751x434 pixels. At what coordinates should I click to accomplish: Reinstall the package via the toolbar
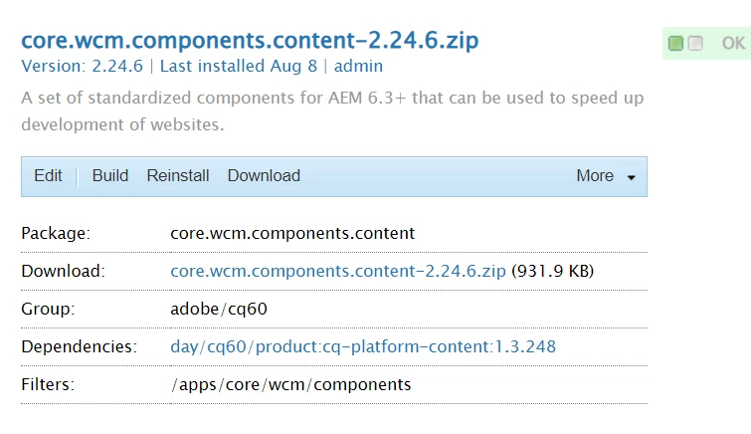pyautogui.click(x=178, y=176)
